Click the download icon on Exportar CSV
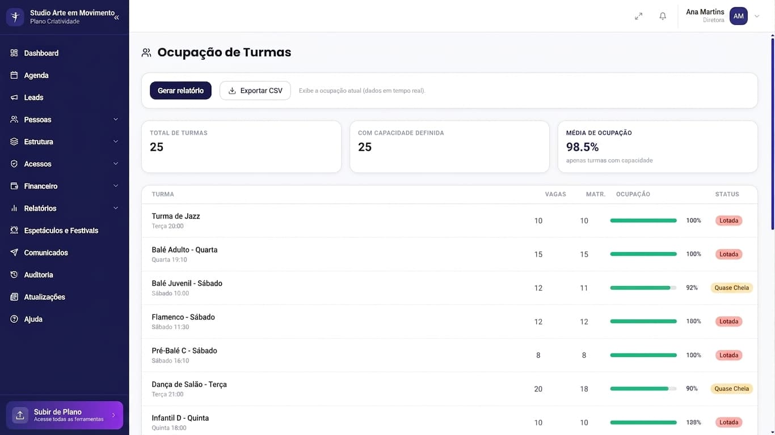The height and width of the screenshot is (435, 775). pyautogui.click(x=232, y=91)
